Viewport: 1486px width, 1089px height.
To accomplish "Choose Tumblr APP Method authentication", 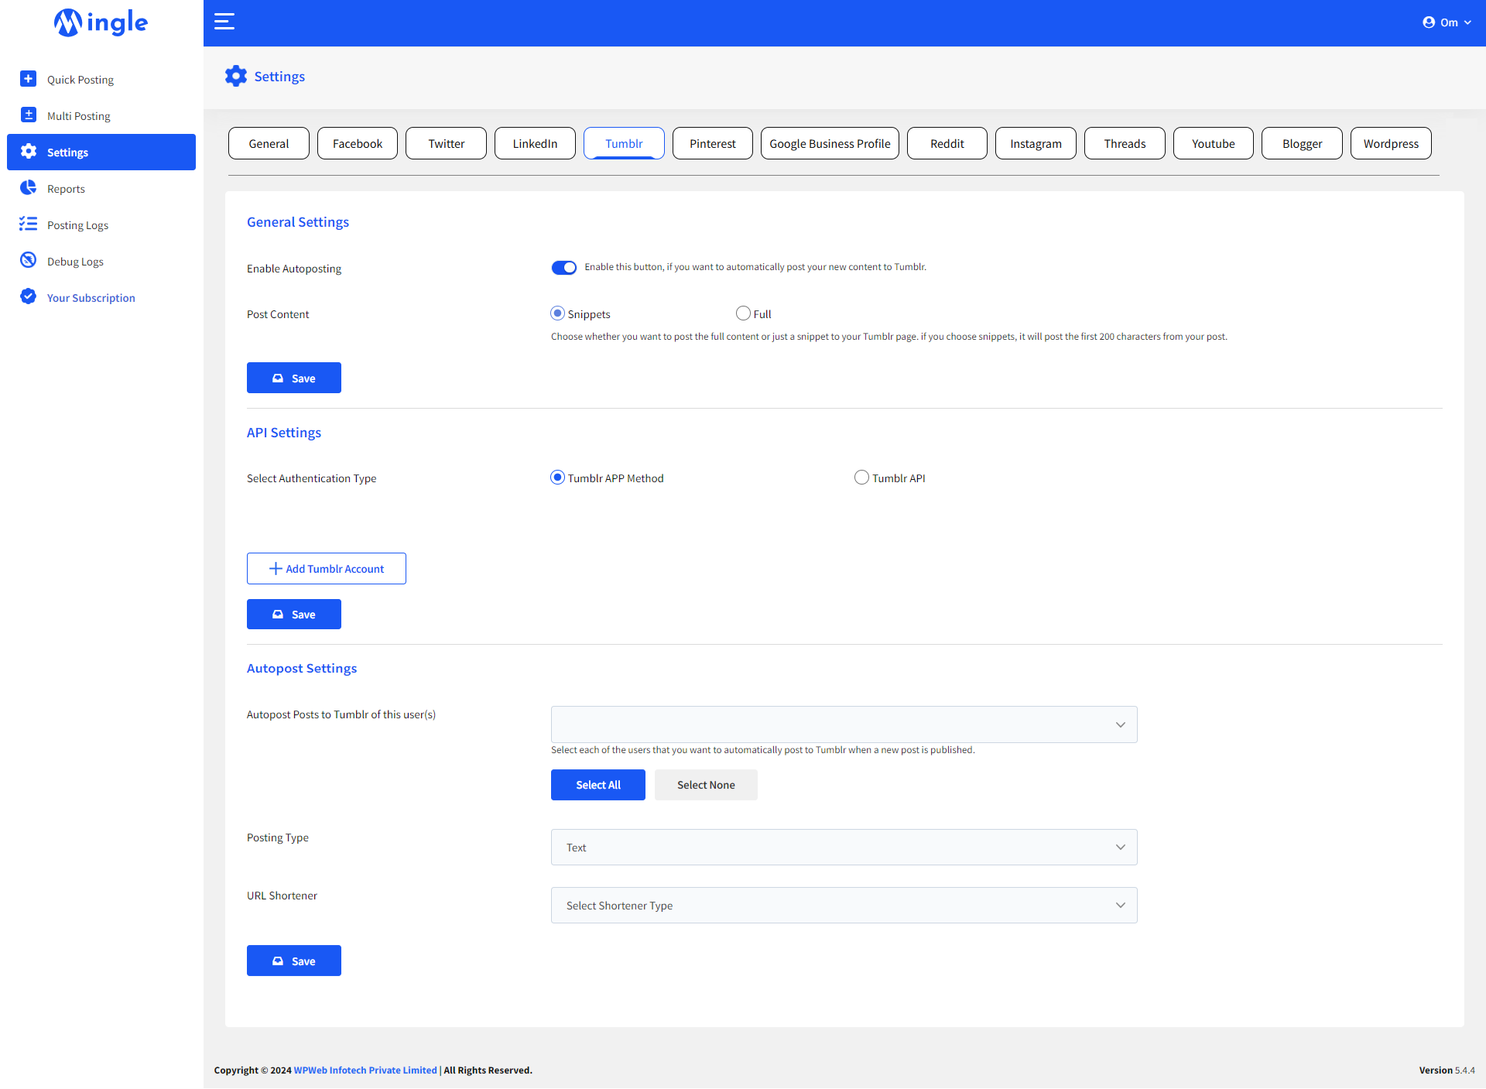I will tap(557, 478).
